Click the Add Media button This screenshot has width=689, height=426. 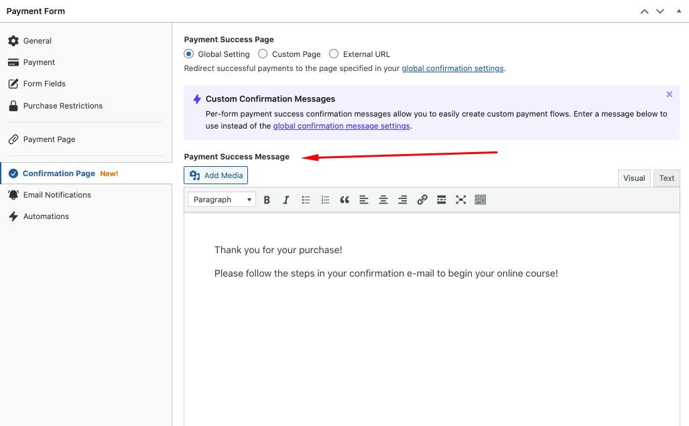(x=215, y=175)
